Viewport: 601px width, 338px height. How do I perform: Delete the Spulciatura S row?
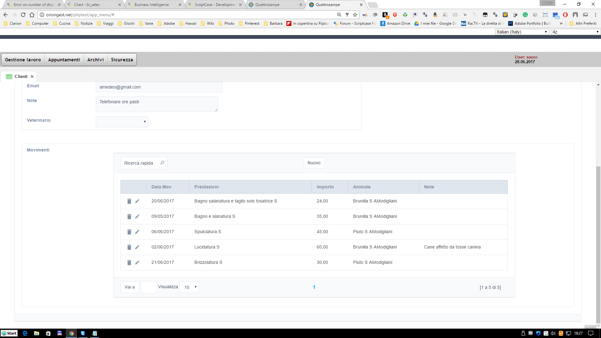(x=129, y=232)
